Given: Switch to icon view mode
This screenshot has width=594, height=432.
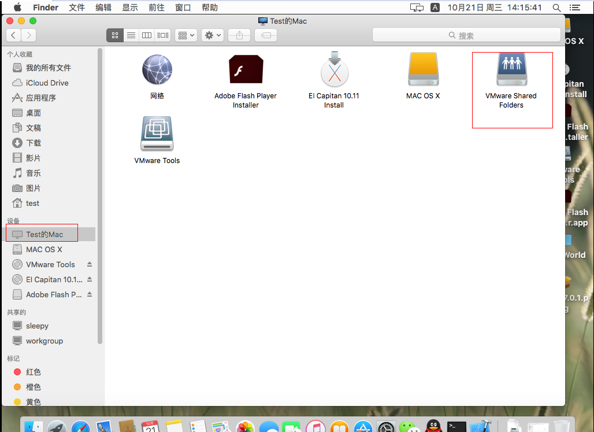Looking at the screenshot, I should (x=115, y=35).
